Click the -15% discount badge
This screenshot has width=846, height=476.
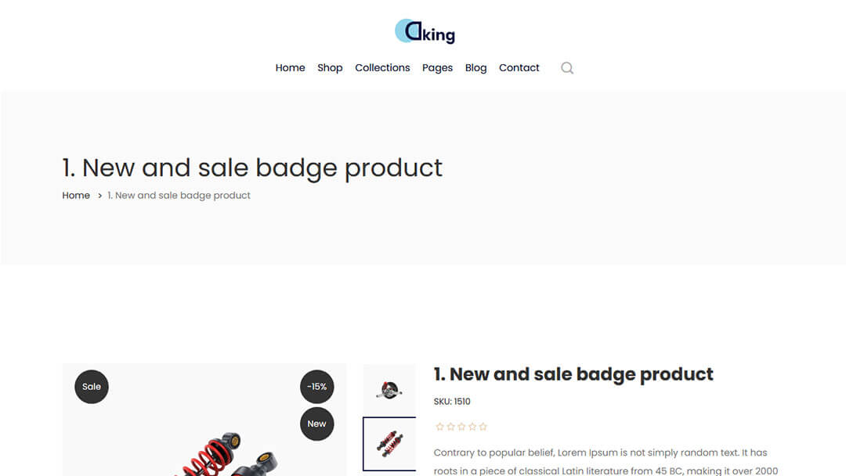tap(316, 387)
